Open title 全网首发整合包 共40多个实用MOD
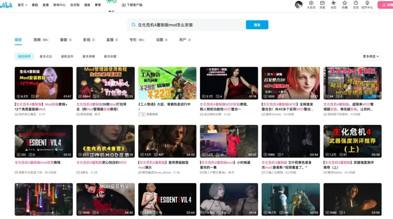The image size is (393, 219). click(x=287, y=107)
